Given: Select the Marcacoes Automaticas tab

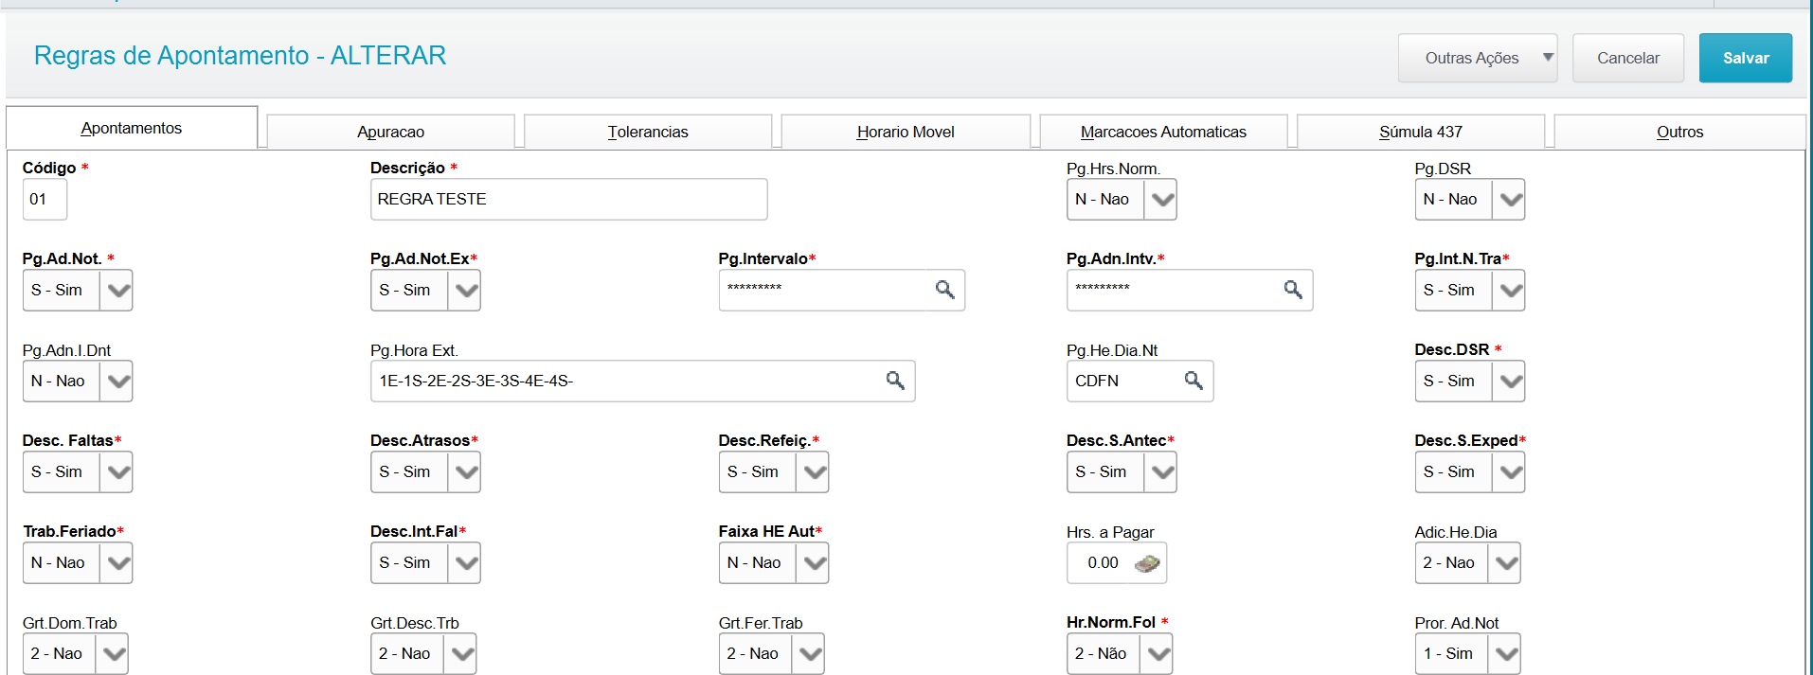Looking at the screenshot, I should coord(1163,132).
